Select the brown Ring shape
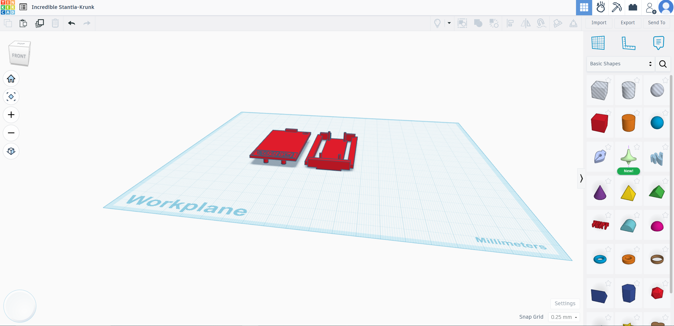 pos(657,259)
